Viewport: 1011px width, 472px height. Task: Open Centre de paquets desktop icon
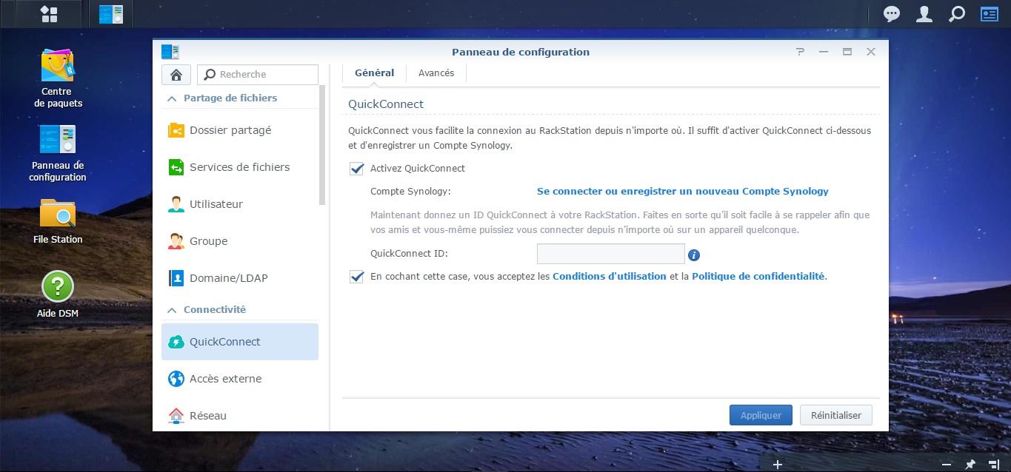pos(58,67)
